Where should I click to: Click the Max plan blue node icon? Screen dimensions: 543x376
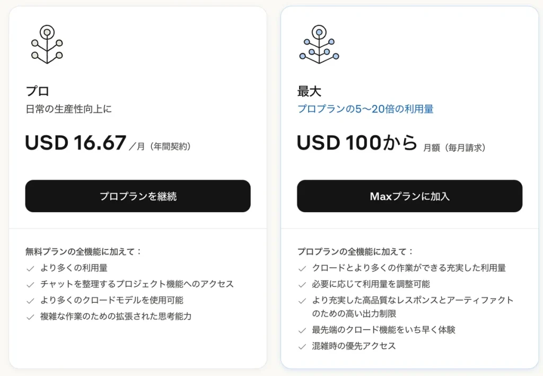(x=319, y=45)
